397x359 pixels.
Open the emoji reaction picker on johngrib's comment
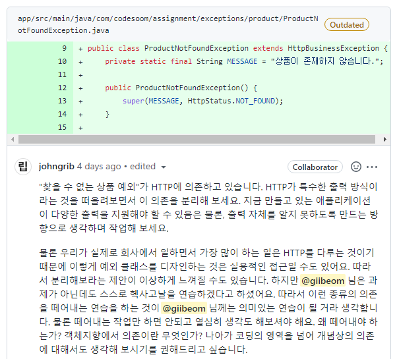pyautogui.click(x=355, y=167)
